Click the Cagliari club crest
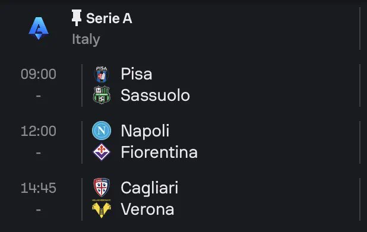The image size is (367, 232). (102, 187)
